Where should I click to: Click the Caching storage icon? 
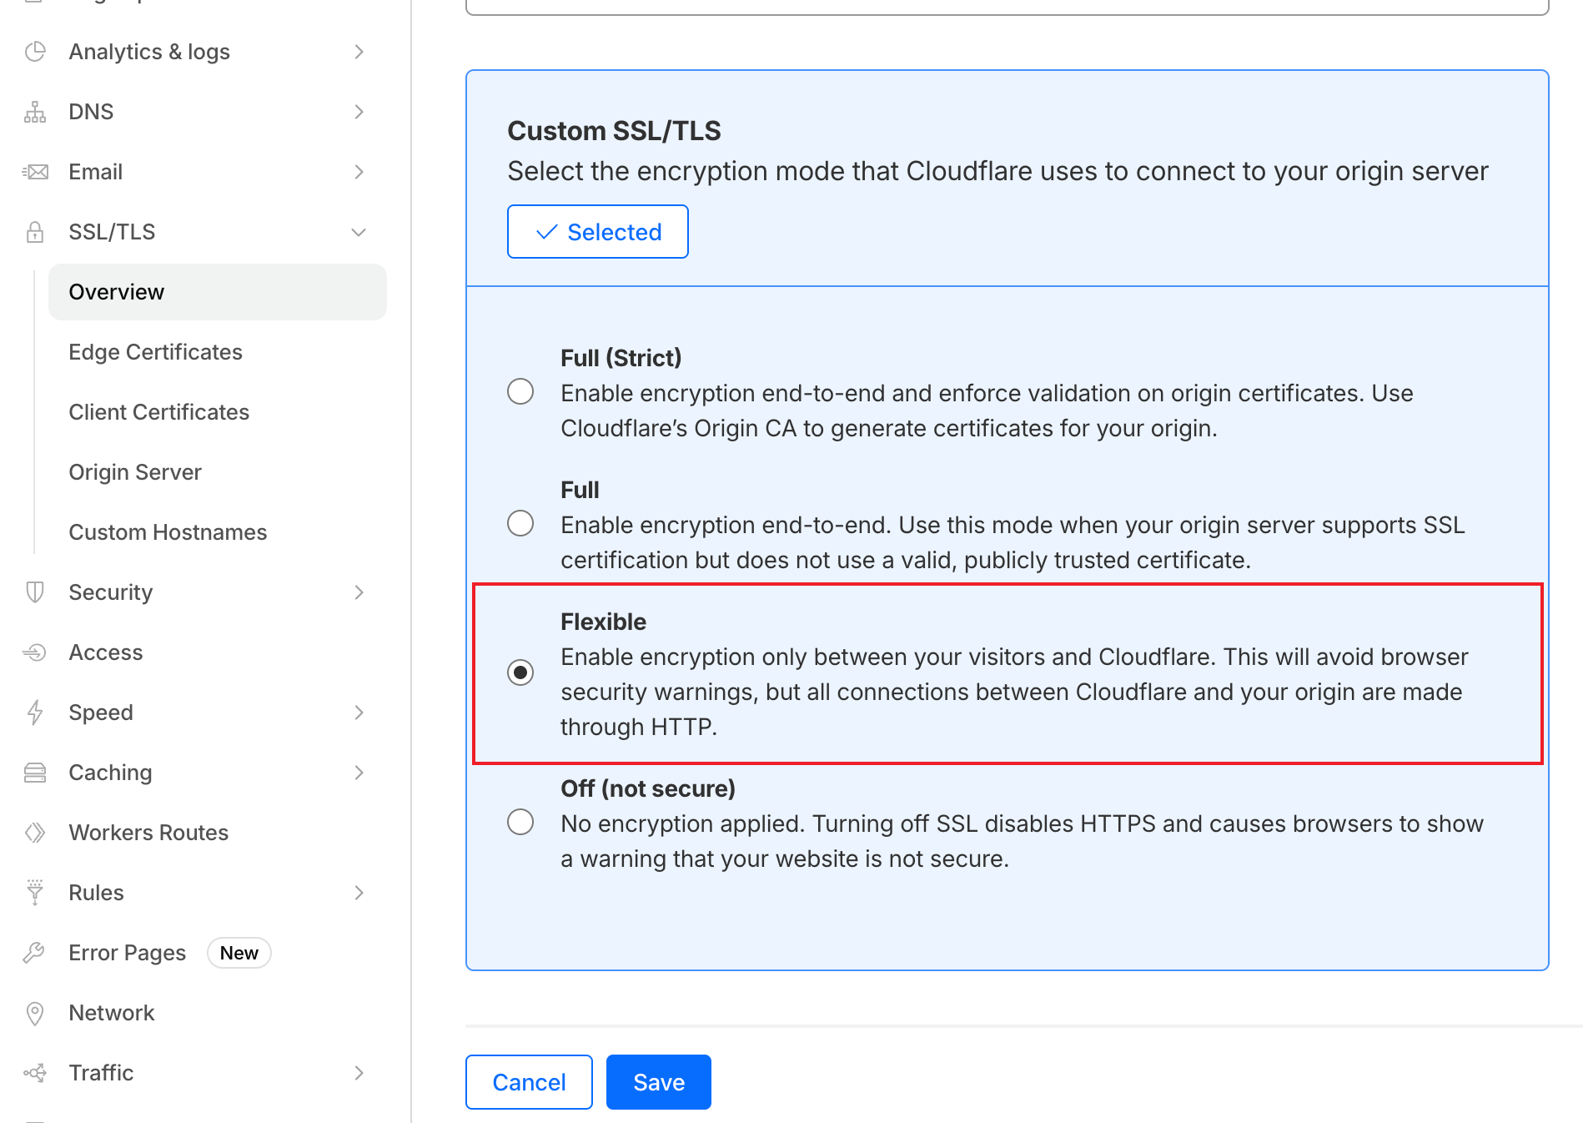pyautogui.click(x=35, y=773)
